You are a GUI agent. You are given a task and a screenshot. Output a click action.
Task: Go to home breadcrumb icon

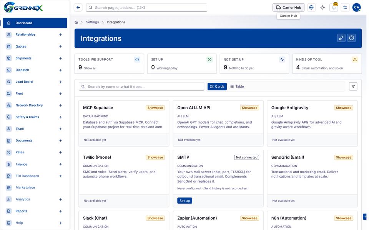point(76,22)
